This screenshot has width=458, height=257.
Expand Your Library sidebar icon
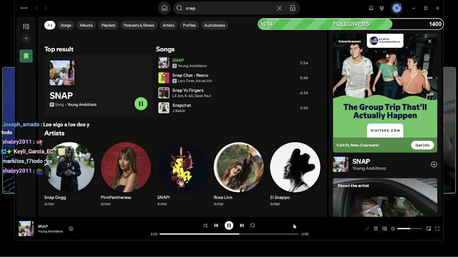26,26
